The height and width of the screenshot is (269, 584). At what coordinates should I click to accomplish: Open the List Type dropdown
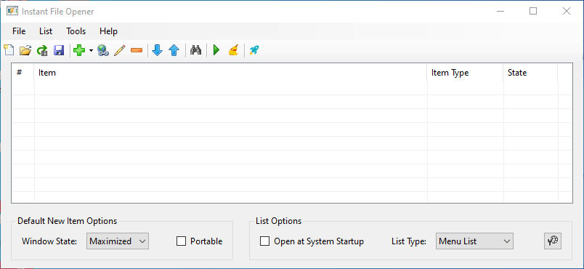click(x=474, y=241)
